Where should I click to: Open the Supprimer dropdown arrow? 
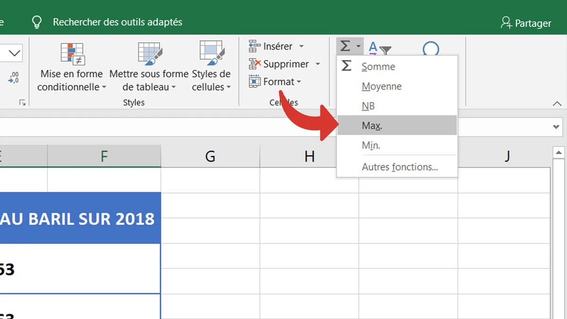coord(318,64)
